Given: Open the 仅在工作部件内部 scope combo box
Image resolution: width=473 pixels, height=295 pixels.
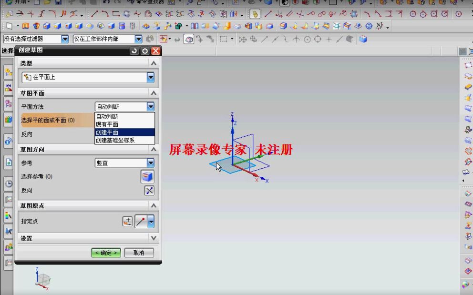Looking at the screenshot, I should coord(138,39).
